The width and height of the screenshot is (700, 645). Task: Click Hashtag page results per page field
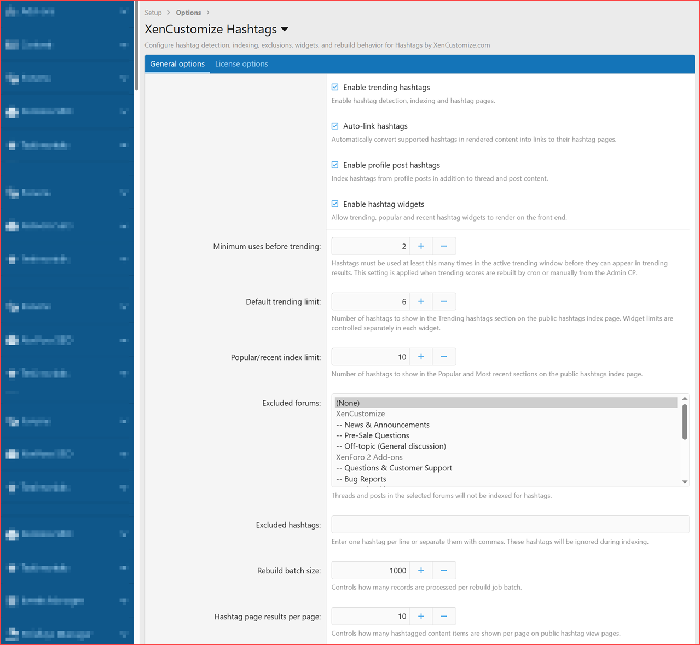(371, 616)
